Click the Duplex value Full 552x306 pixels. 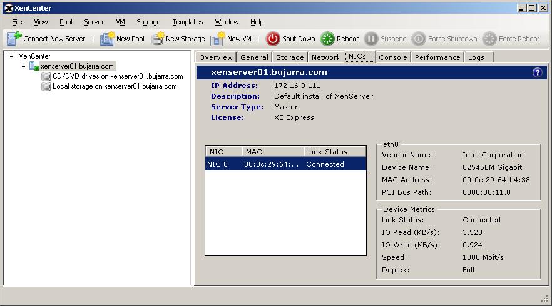[468, 270]
